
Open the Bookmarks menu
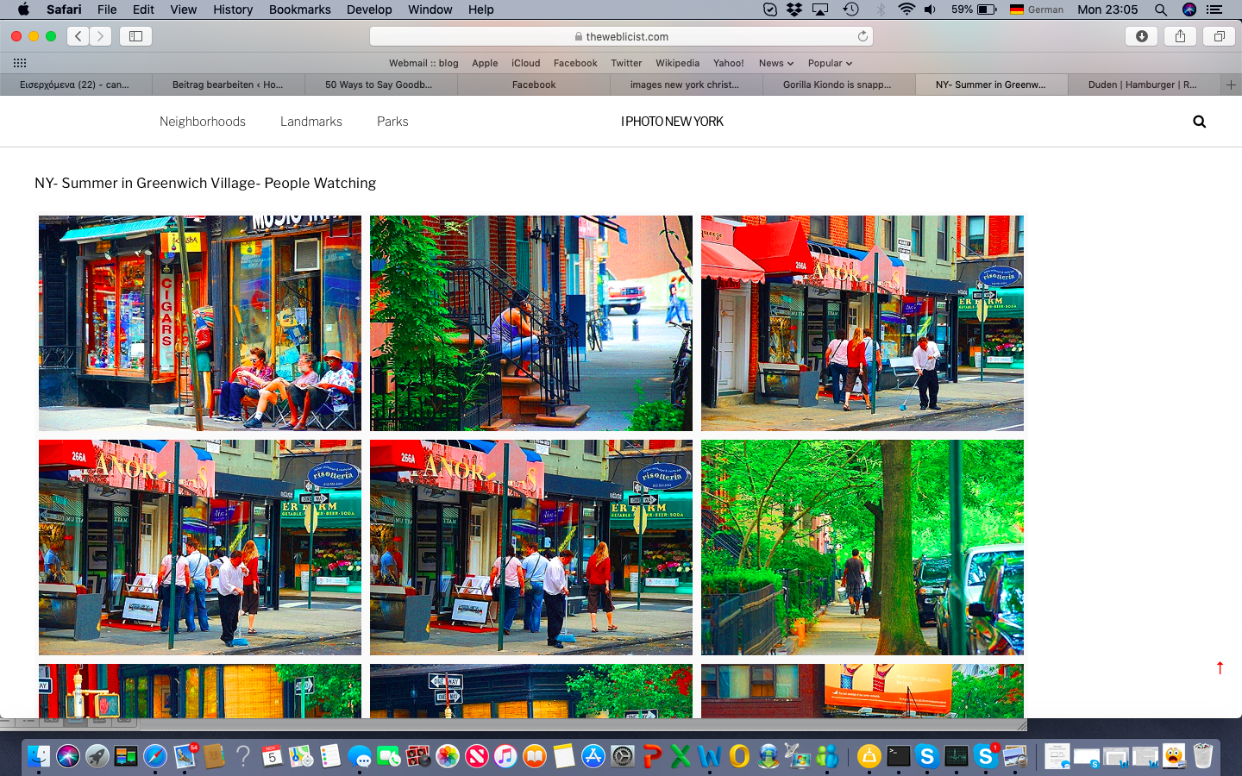point(299,9)
